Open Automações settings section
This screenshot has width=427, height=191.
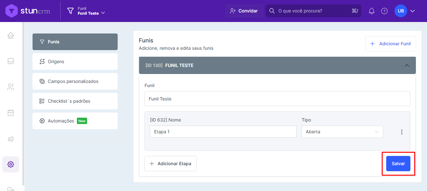point(75,121)
